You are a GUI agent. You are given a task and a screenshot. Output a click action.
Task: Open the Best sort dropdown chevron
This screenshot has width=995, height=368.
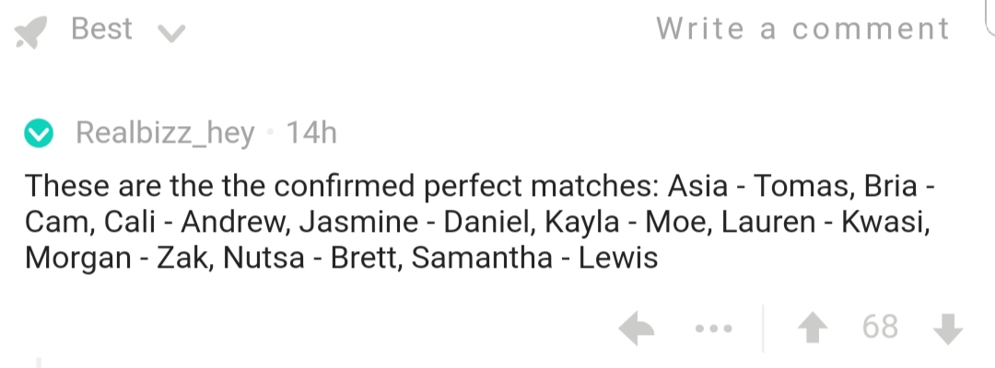pos(171,33)
